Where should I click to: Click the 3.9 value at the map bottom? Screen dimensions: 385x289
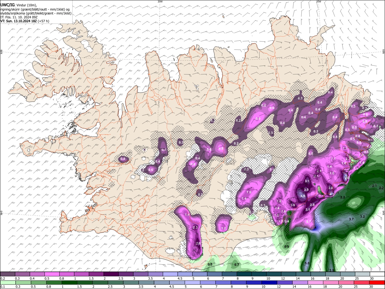click(x=332, y=270)
